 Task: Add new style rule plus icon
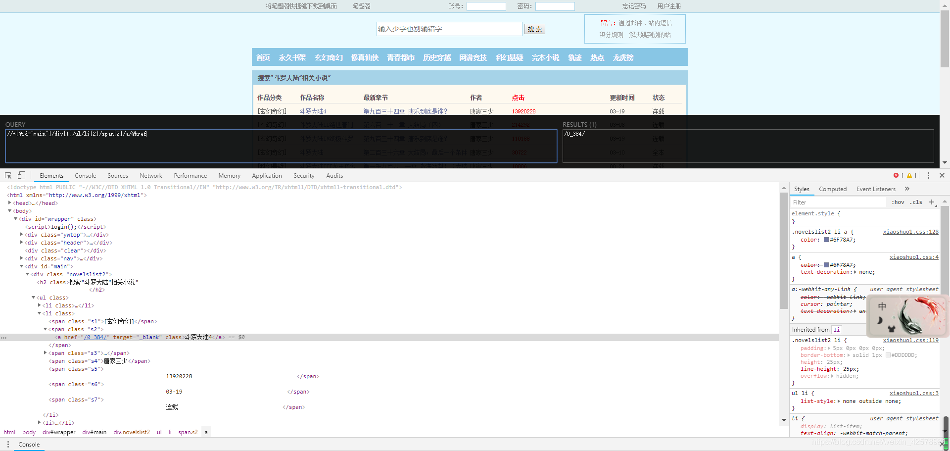(932, 202)
